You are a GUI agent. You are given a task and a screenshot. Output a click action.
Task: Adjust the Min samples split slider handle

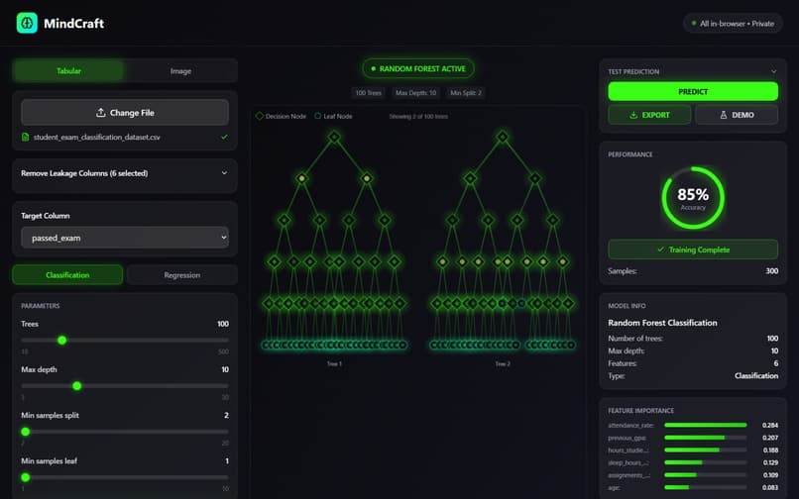coord(26,432)
